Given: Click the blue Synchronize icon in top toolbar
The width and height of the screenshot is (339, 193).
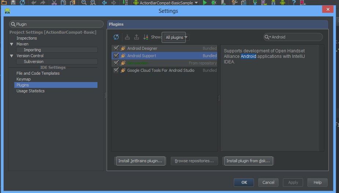Looking at the screenshot, I should [23, 3].
